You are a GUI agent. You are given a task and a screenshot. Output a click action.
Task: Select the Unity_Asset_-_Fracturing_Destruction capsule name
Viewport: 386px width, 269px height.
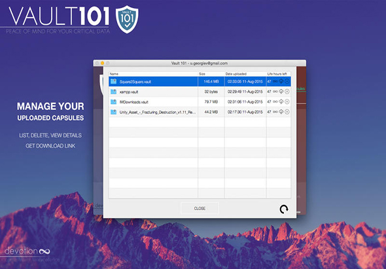(158, 112)
